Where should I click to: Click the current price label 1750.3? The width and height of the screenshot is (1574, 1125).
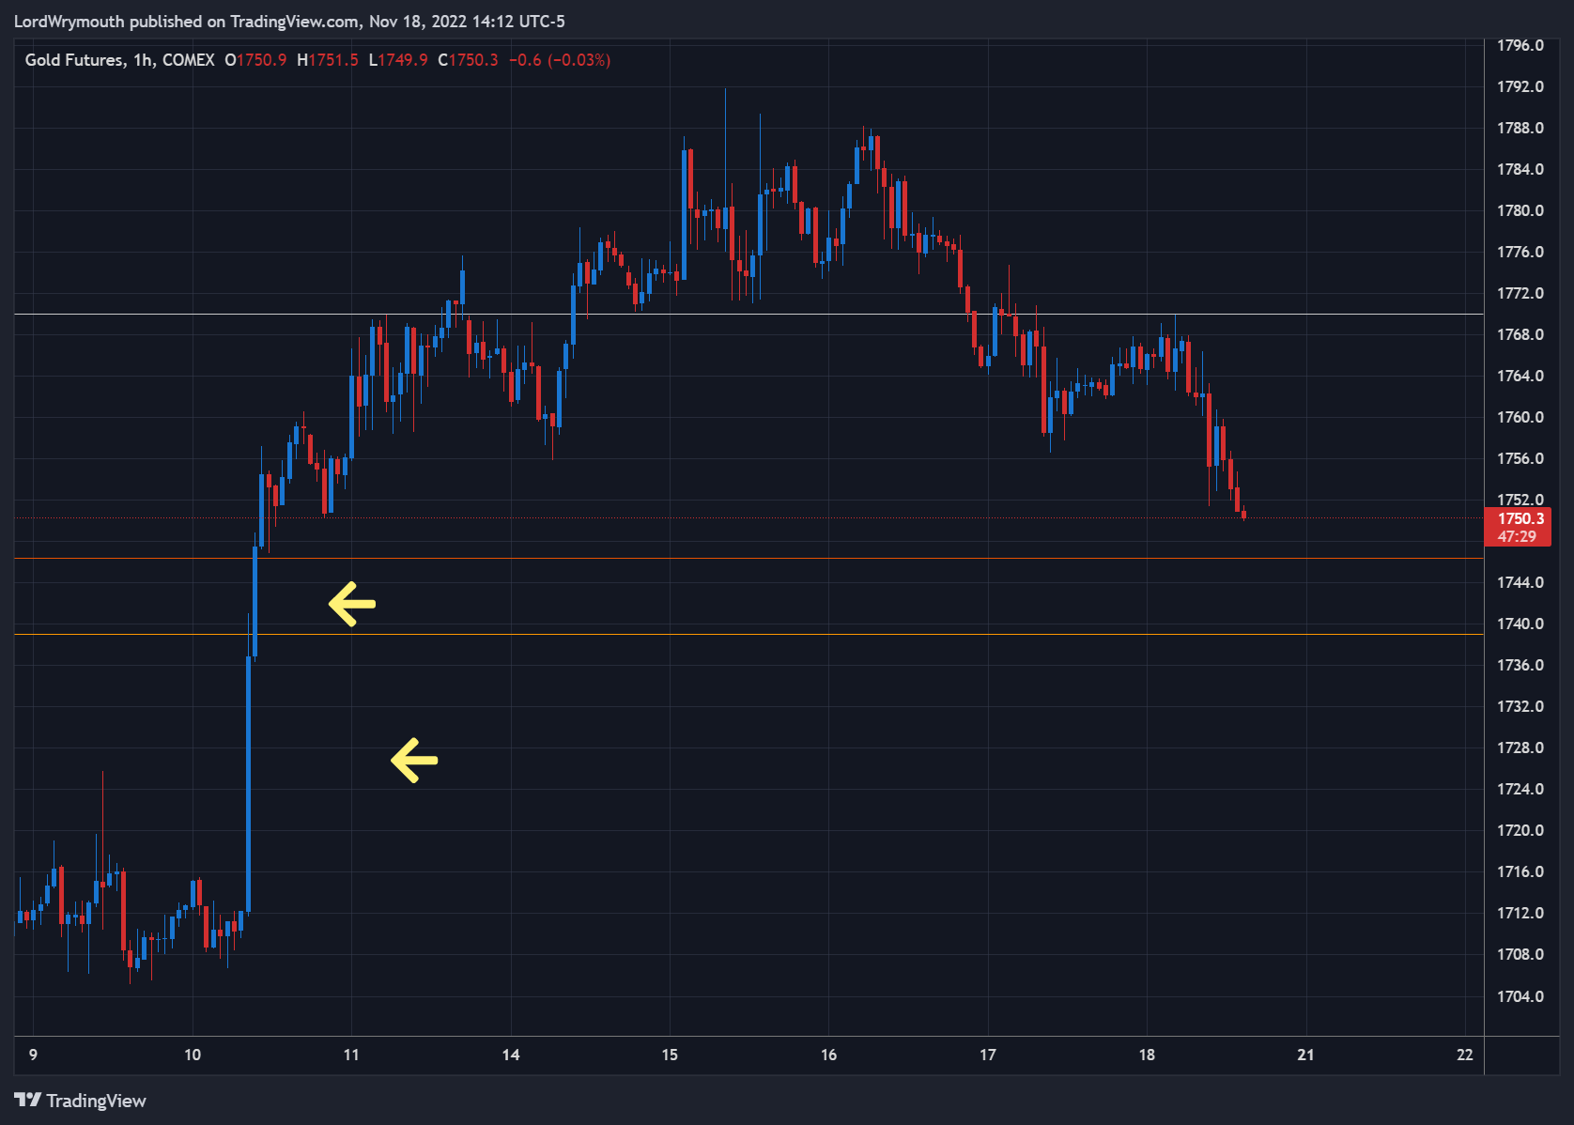(1520, 518)
